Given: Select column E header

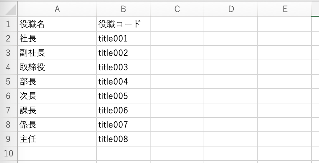Looking at the screenshot, I should [285, 10].
